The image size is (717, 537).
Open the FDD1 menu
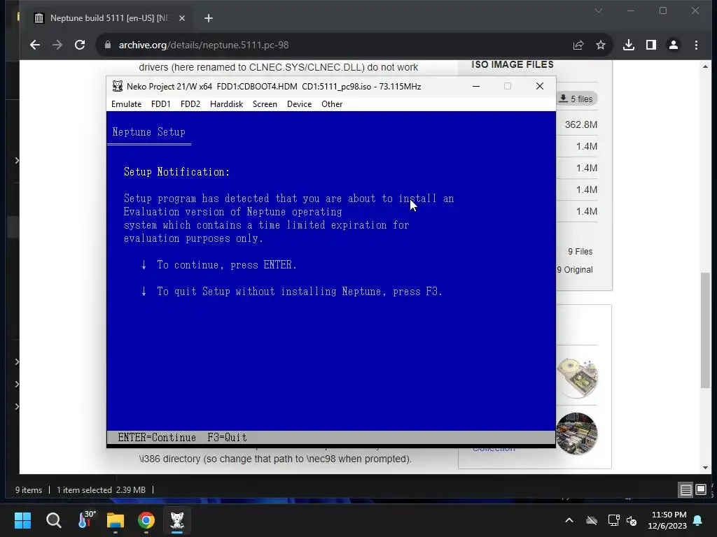click(160, 104)
